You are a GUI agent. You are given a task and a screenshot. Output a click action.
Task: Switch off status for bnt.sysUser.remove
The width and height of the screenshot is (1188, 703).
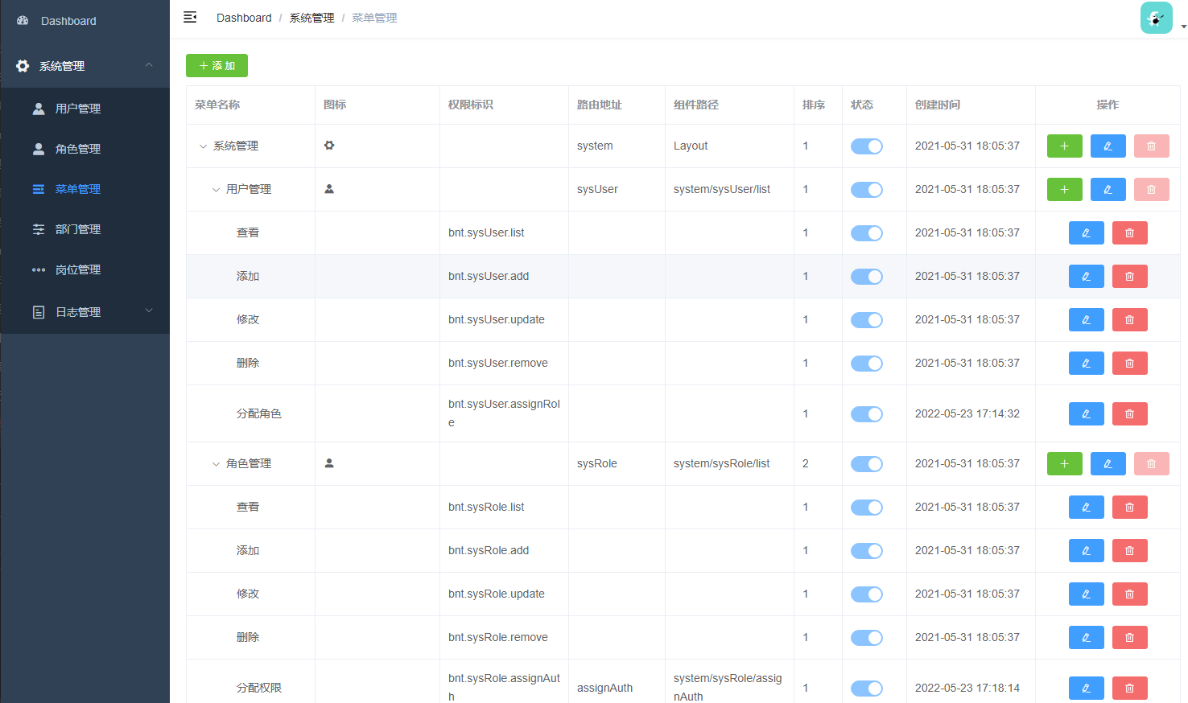point(867,364)
